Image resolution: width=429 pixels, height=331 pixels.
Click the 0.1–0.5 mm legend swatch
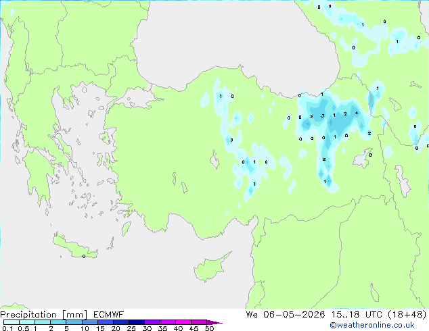point(12,322)
